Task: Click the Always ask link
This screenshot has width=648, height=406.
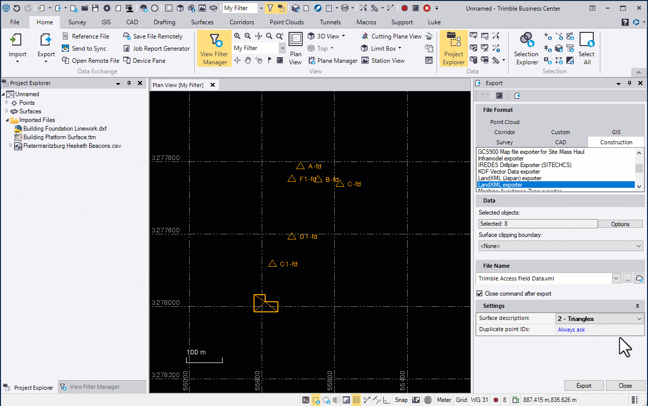Action: [571, 330]
